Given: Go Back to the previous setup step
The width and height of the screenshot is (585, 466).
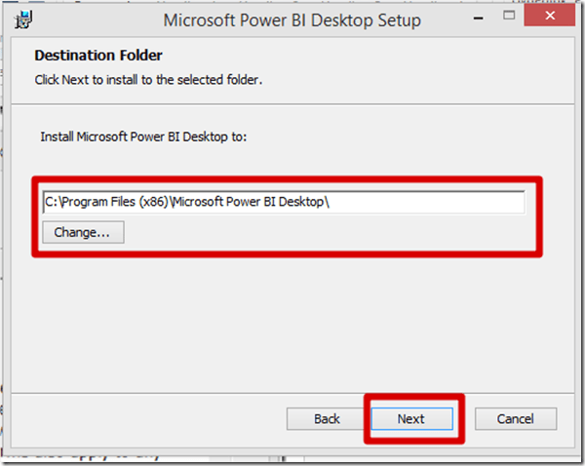Looking at the screenshot, I should coord(327,418).
